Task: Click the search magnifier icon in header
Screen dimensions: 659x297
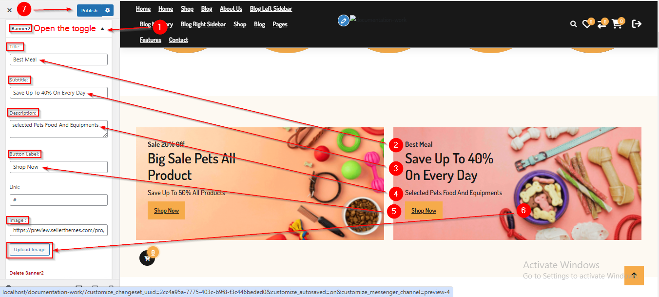Action: click(x=573, y=24)
